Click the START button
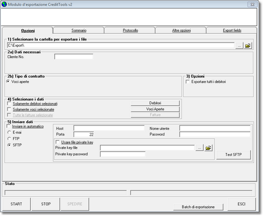263x216 pixels. click(17, 204)
